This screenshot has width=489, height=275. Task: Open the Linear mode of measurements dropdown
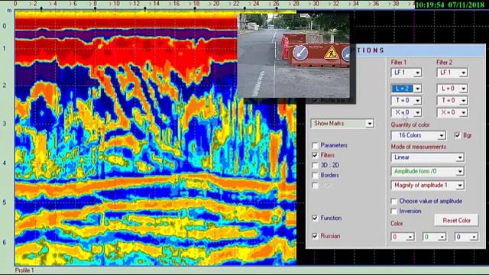pos(428,157)
